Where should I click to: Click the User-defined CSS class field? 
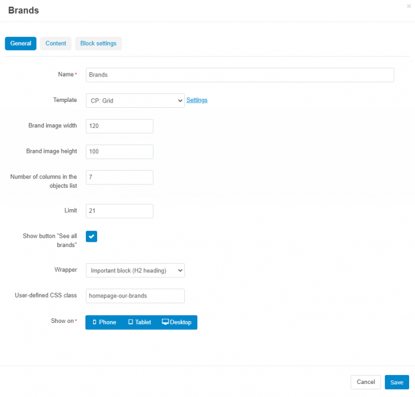[135, 296]
